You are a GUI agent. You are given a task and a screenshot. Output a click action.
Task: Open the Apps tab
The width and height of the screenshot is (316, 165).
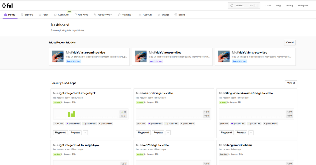[x=44, y=15]
